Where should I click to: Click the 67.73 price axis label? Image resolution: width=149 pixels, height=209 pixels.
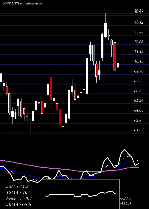[x=139, y=81]
